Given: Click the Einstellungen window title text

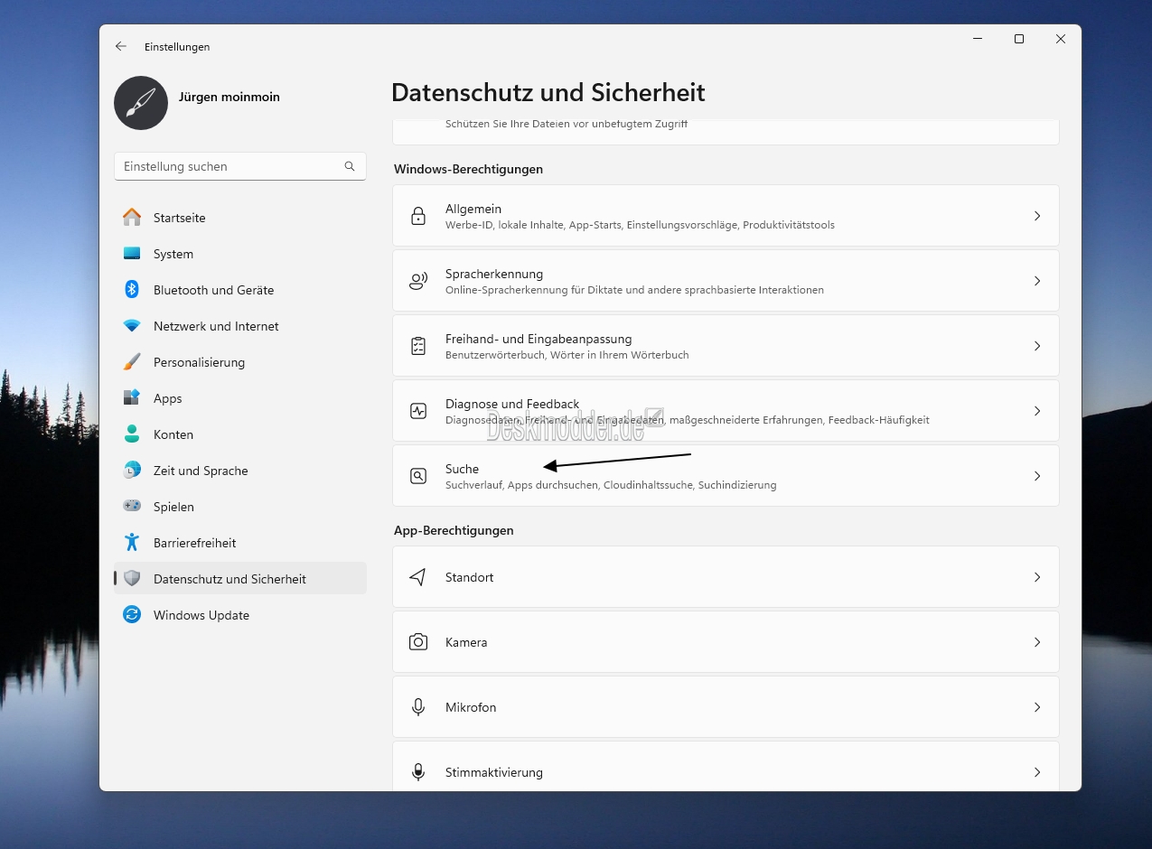Looking at the screenshot, I should click(177, 47).
